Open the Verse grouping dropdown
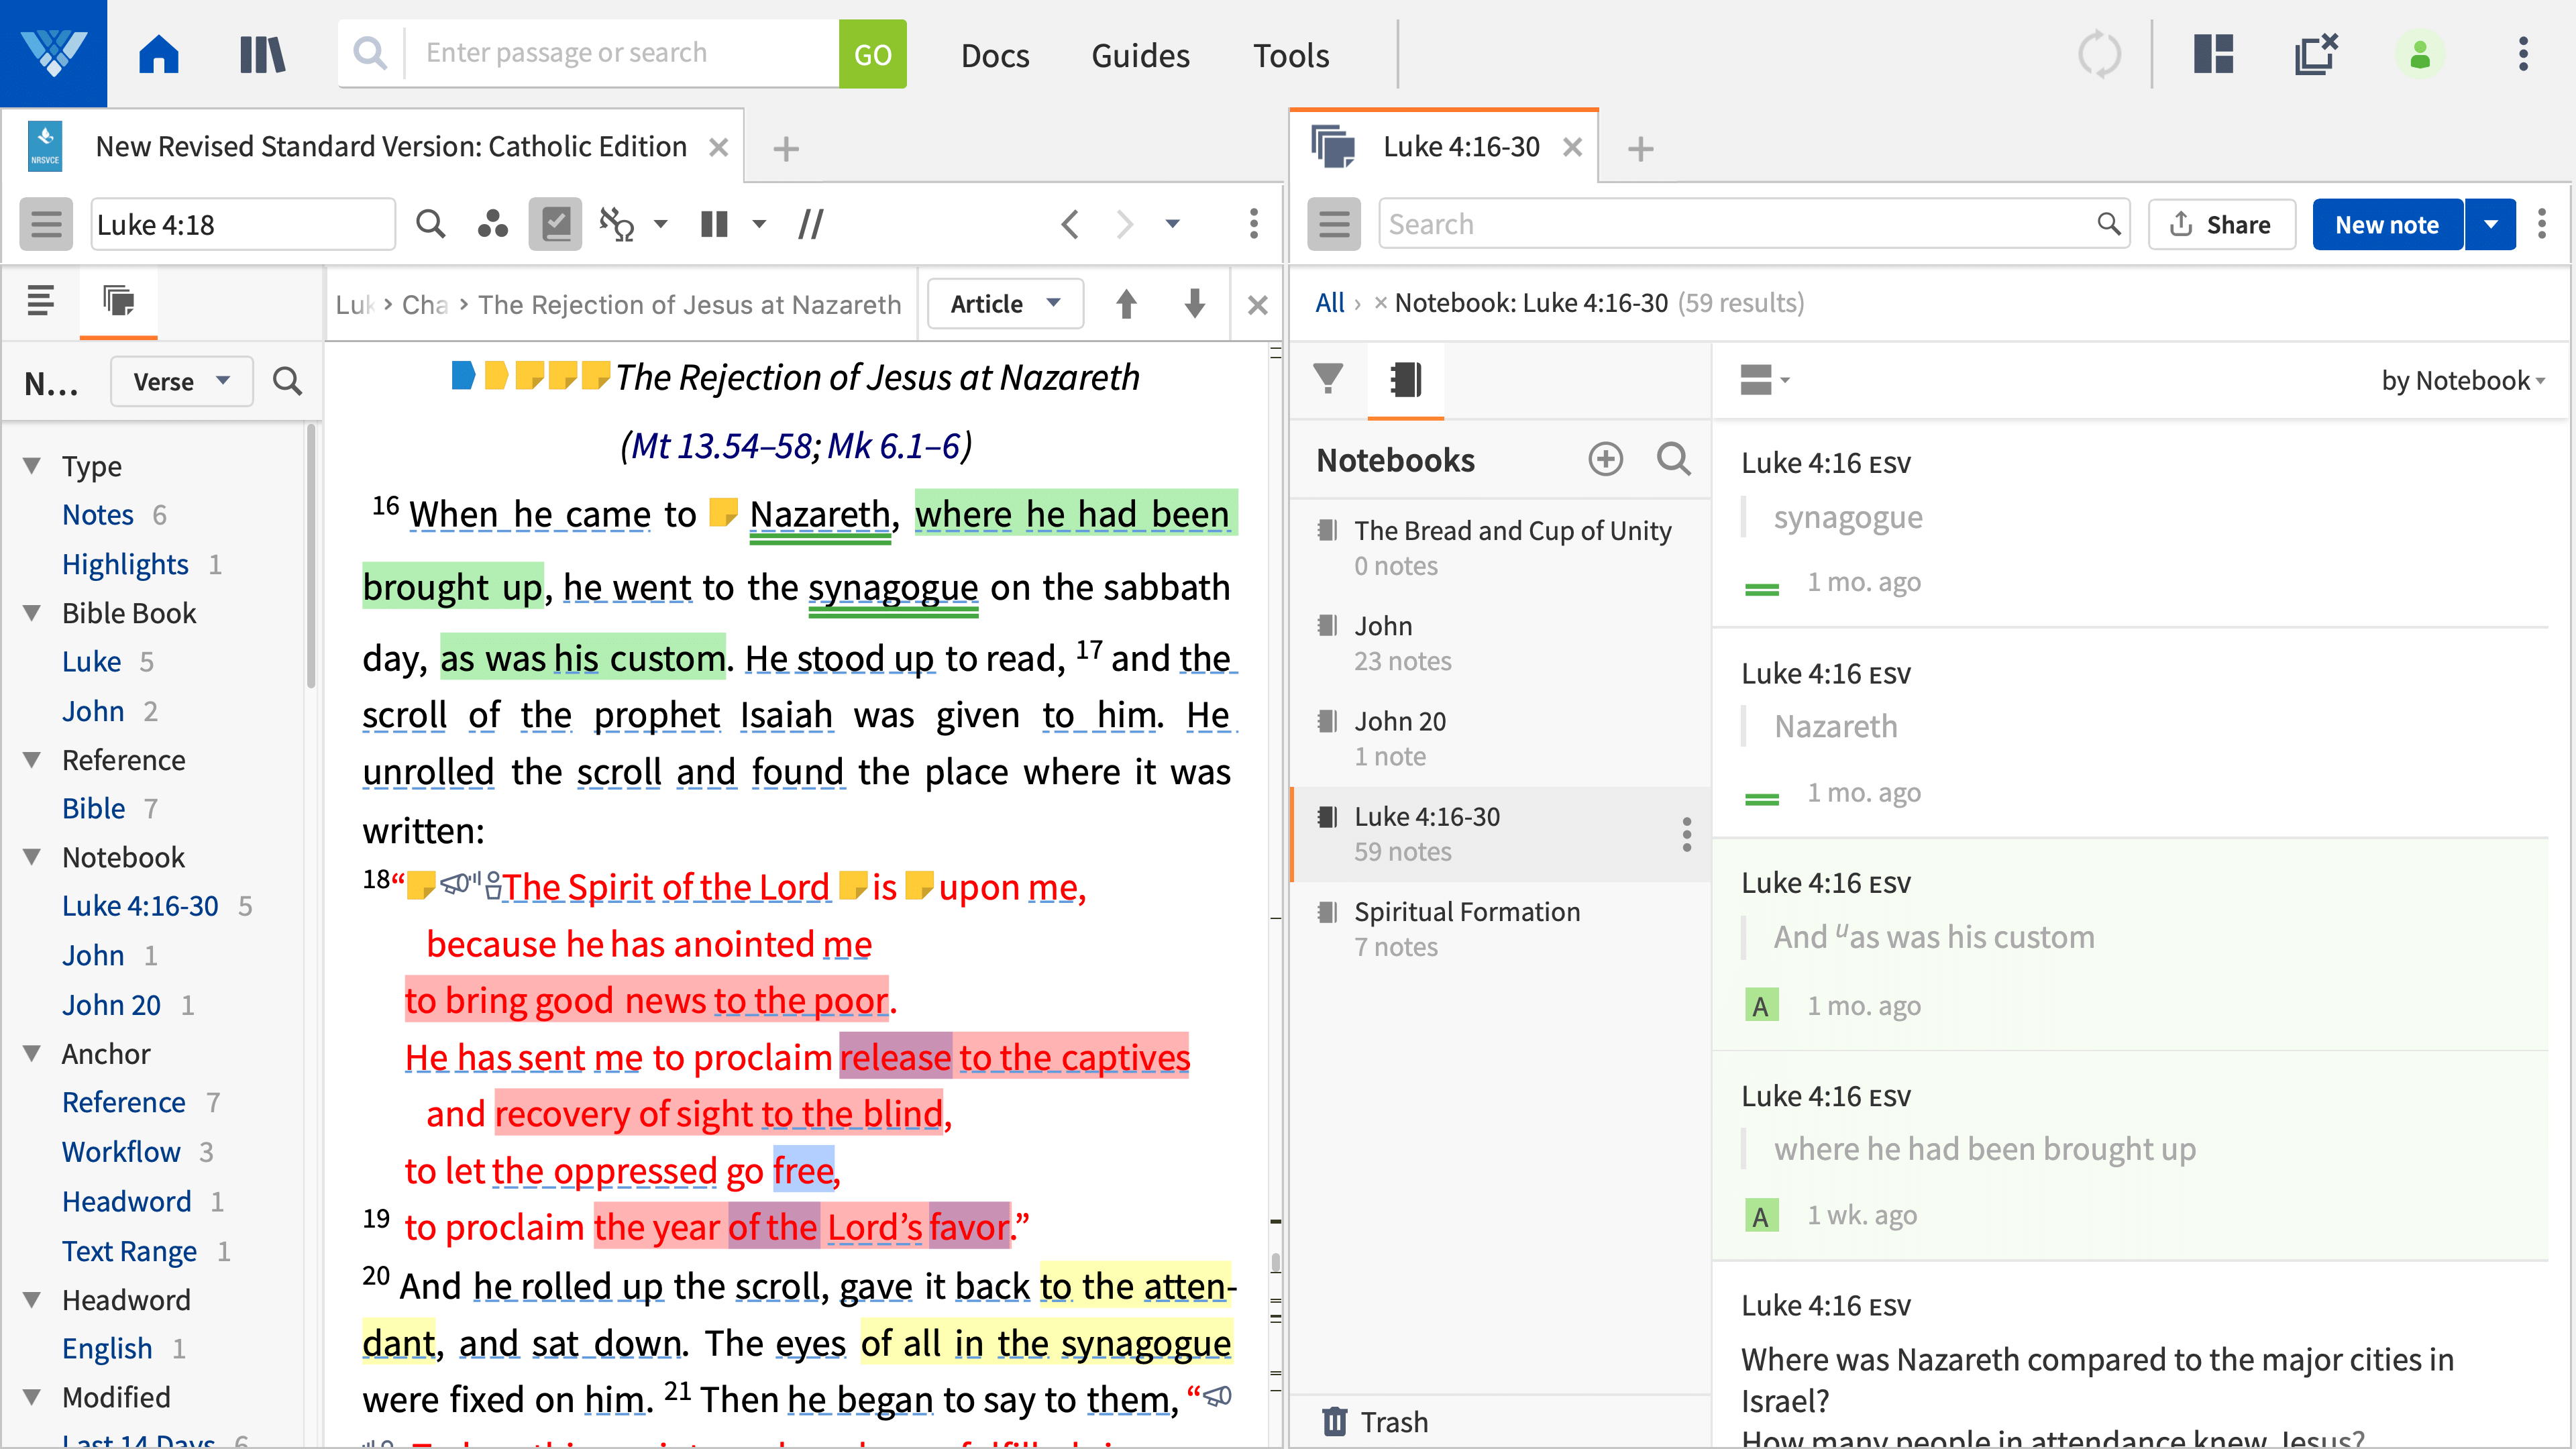Viewport: 2576px width, 1449px height. tap(181, 381)
